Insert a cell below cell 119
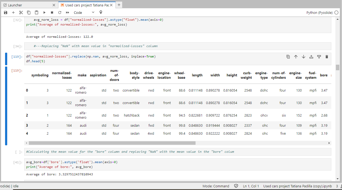 319,57
